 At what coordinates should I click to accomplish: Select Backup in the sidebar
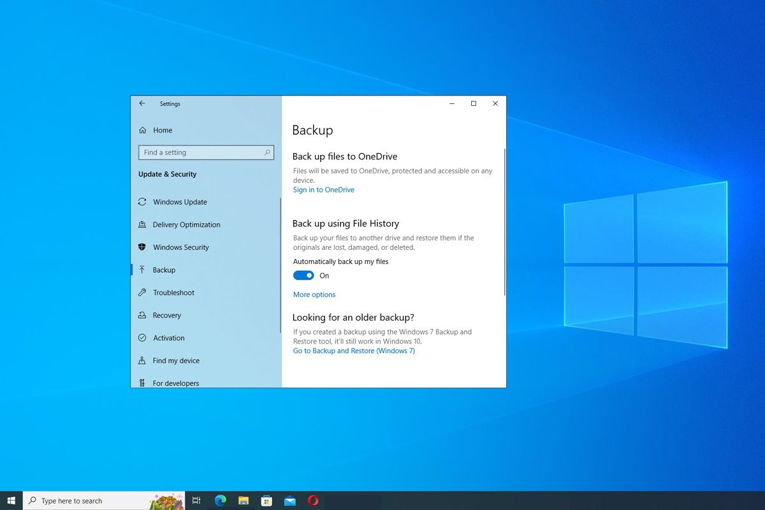(164, 270)
